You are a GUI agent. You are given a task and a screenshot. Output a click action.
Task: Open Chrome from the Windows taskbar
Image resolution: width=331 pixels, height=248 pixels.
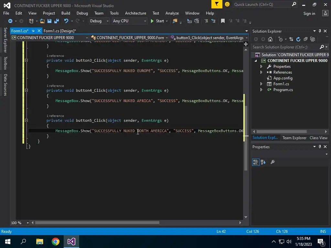[56, 242]
